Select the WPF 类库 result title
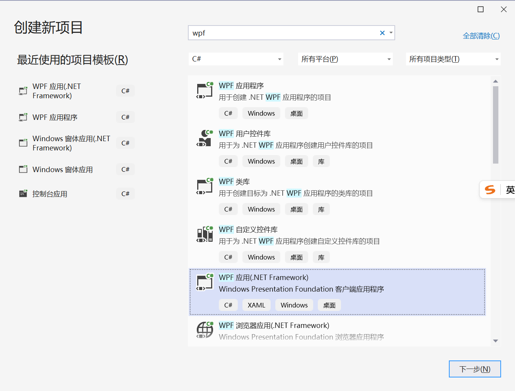The width and height of the screenshot is (515, 391). click(x=234, y=181)
